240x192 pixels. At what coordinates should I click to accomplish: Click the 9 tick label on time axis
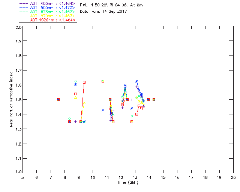tap(79, 177)
